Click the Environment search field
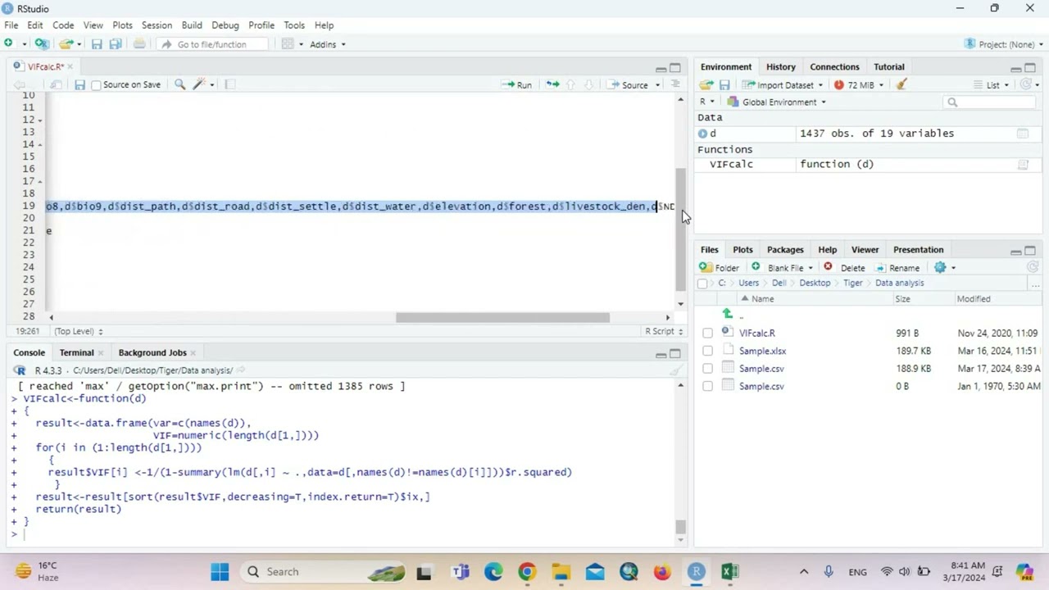Image resolution: width=1049 pixels, height=590 pixels. 990,102
